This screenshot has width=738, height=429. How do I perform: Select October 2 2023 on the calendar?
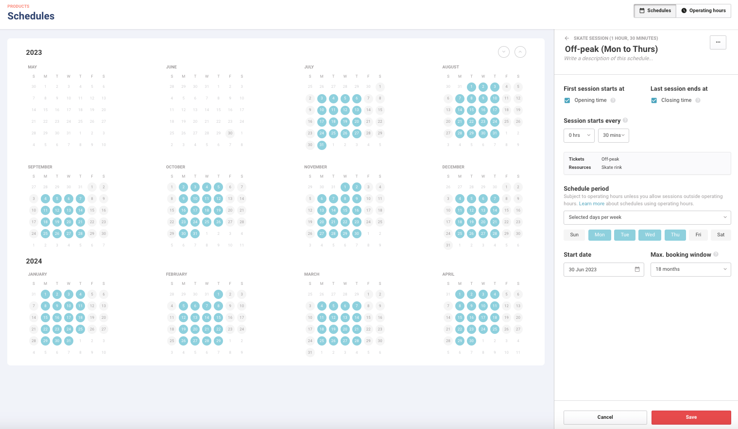pos(183,187)
